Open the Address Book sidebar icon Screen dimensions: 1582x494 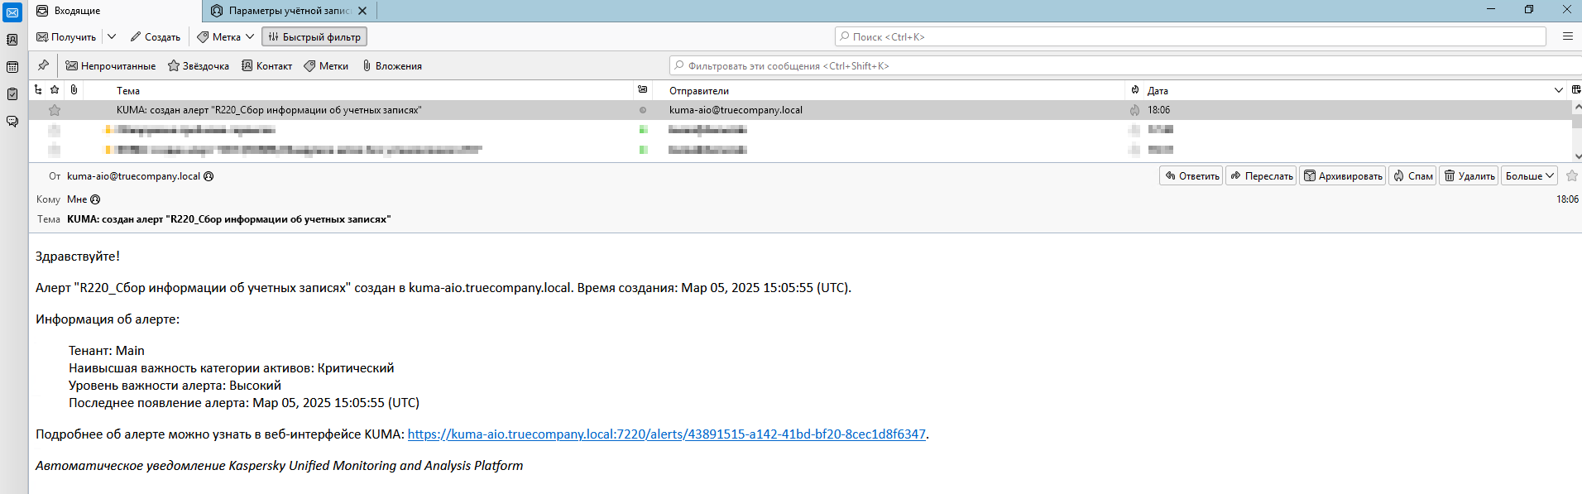(x=12, y=40)
